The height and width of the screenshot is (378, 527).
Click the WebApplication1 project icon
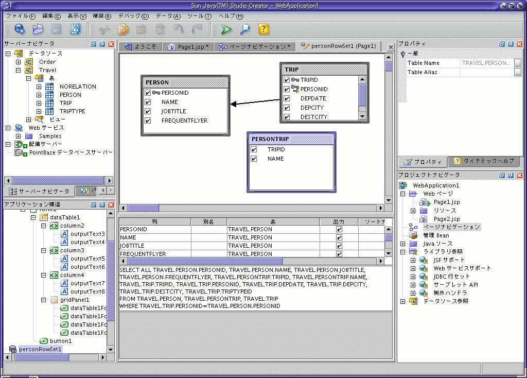[403, 185]
